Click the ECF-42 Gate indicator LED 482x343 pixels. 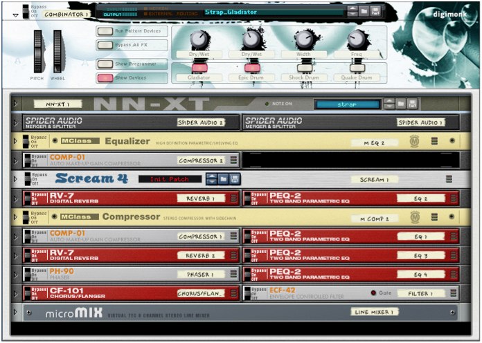click(x=373, y=293)
